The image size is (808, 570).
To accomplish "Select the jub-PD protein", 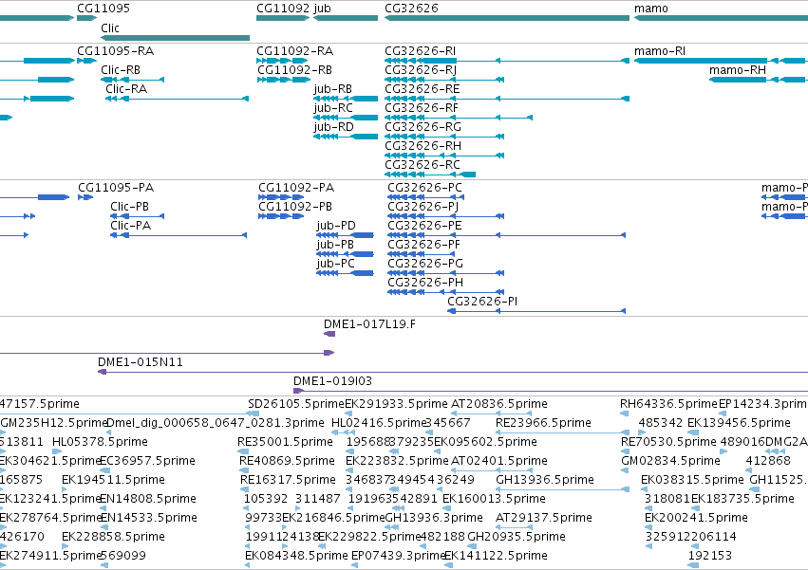I will coord(345,235).
